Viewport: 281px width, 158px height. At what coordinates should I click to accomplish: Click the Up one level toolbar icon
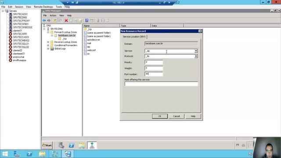(55, 21)
